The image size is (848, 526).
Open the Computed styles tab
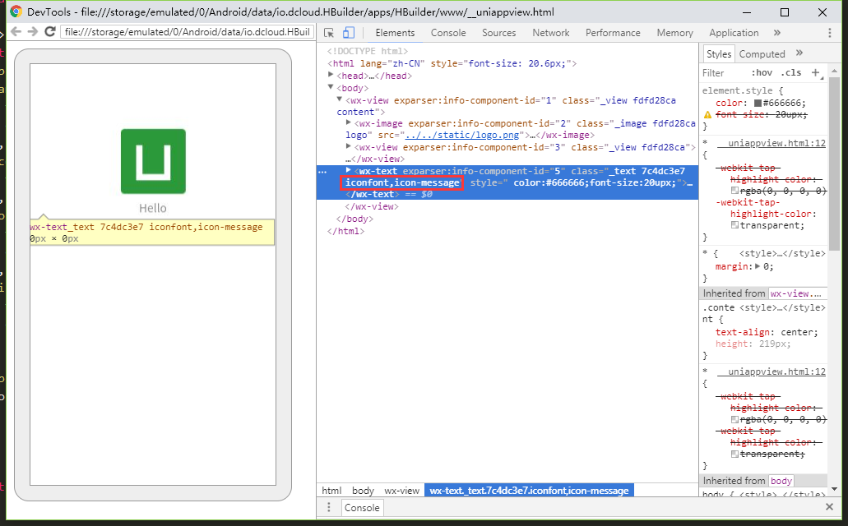762,54
